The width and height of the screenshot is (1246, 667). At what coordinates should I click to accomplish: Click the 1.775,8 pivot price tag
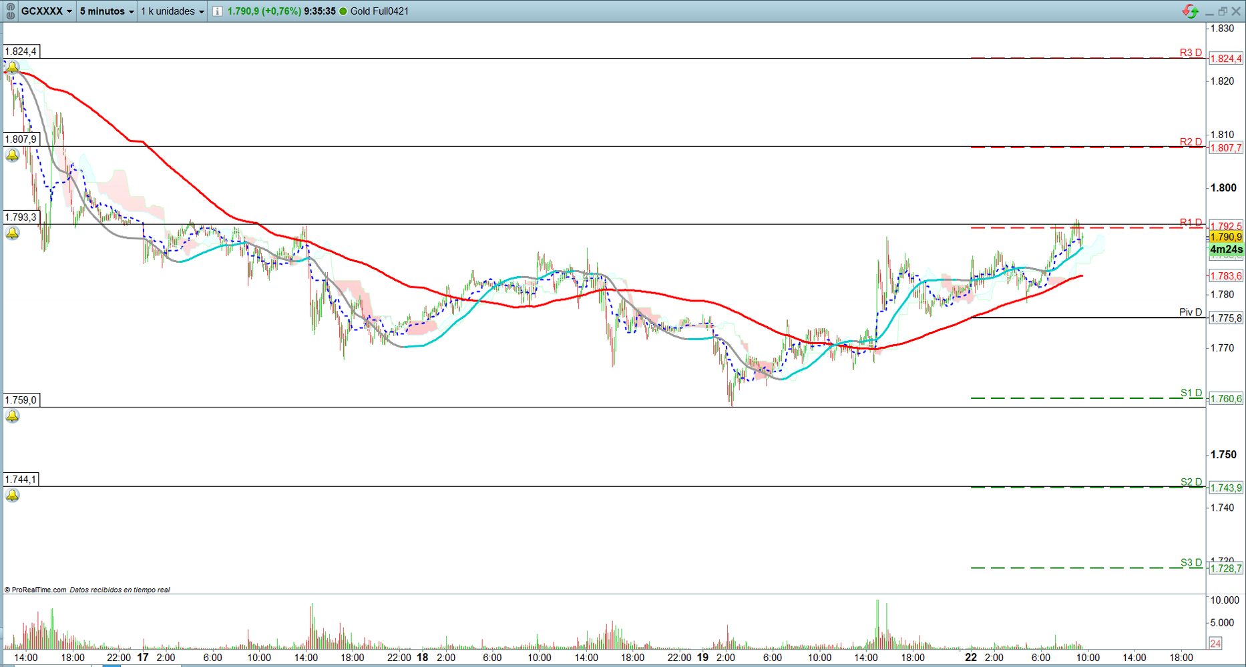point(1226,318)
